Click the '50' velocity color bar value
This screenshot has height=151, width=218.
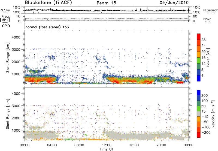(203, 106)
